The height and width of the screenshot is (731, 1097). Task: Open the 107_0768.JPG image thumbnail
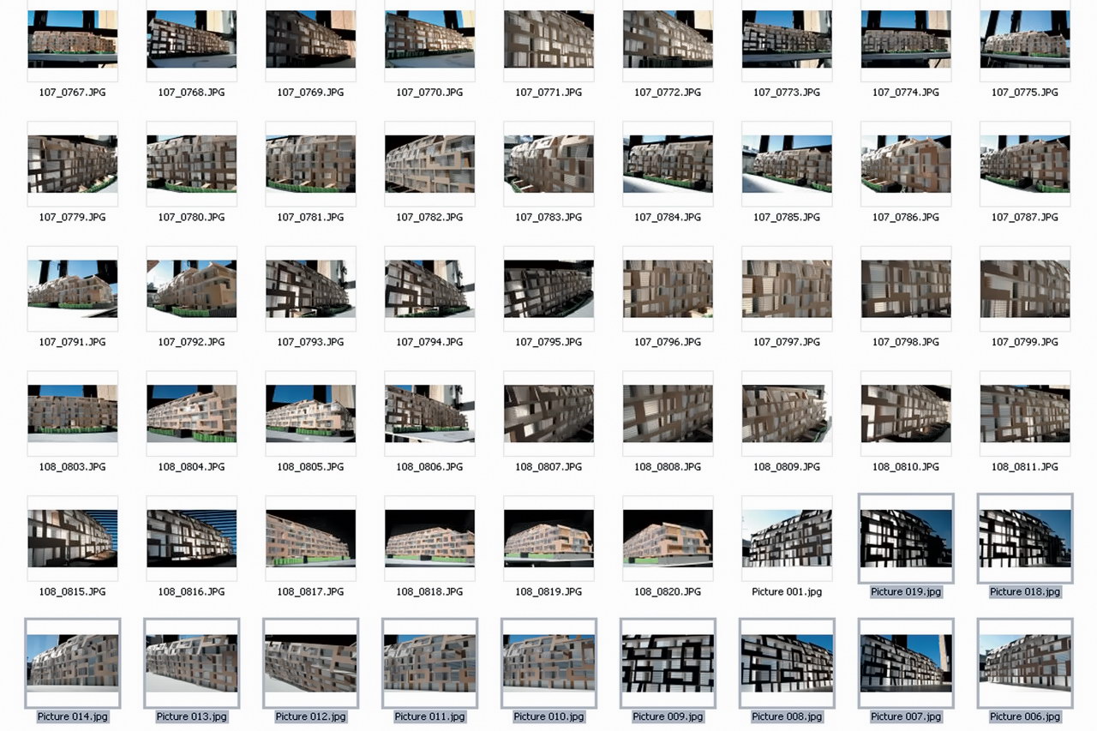191,39
